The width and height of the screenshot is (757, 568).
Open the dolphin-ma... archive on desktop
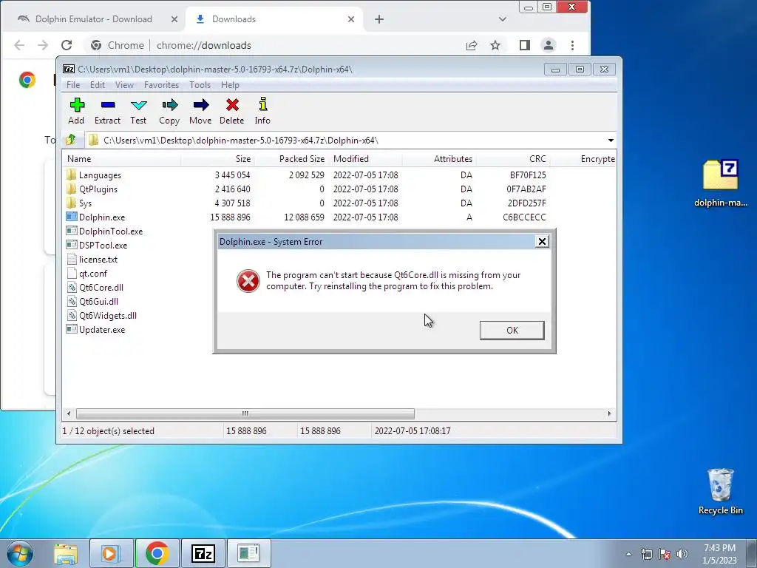click(720, 183)
